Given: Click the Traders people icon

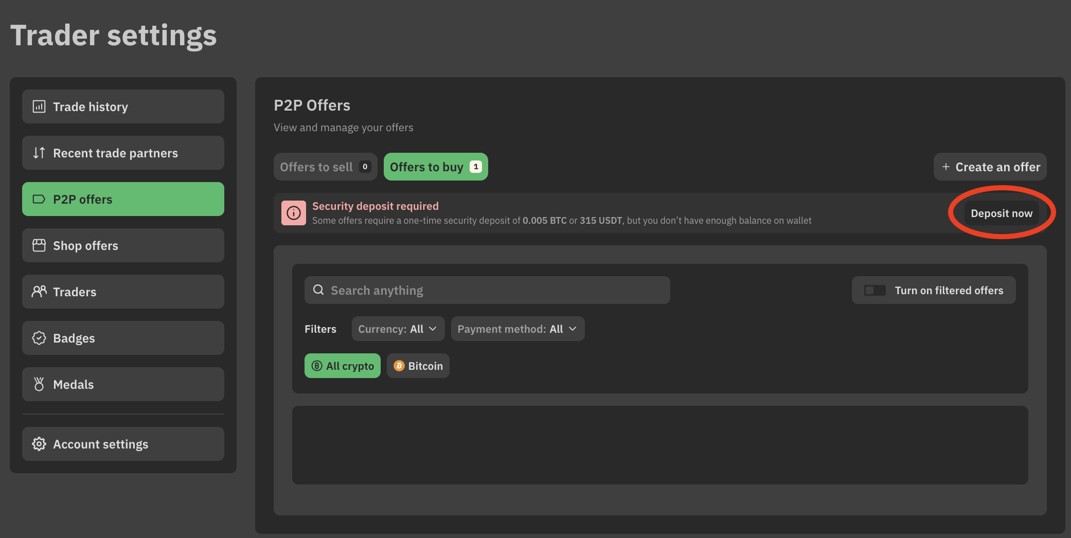Looking at the screenshot, I should 39,292.
